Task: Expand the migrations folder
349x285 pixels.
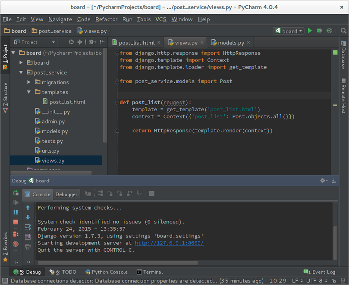Action: point(29,82)
